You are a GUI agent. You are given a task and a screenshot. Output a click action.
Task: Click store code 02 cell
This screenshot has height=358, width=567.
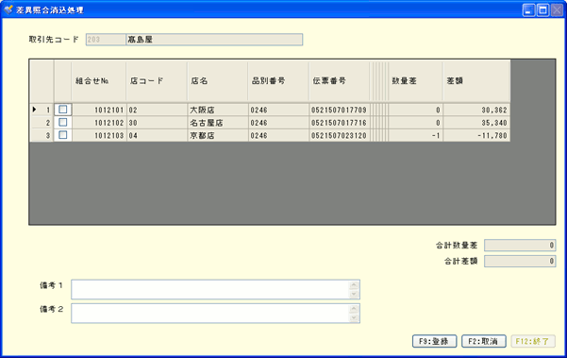click(157, 110)
